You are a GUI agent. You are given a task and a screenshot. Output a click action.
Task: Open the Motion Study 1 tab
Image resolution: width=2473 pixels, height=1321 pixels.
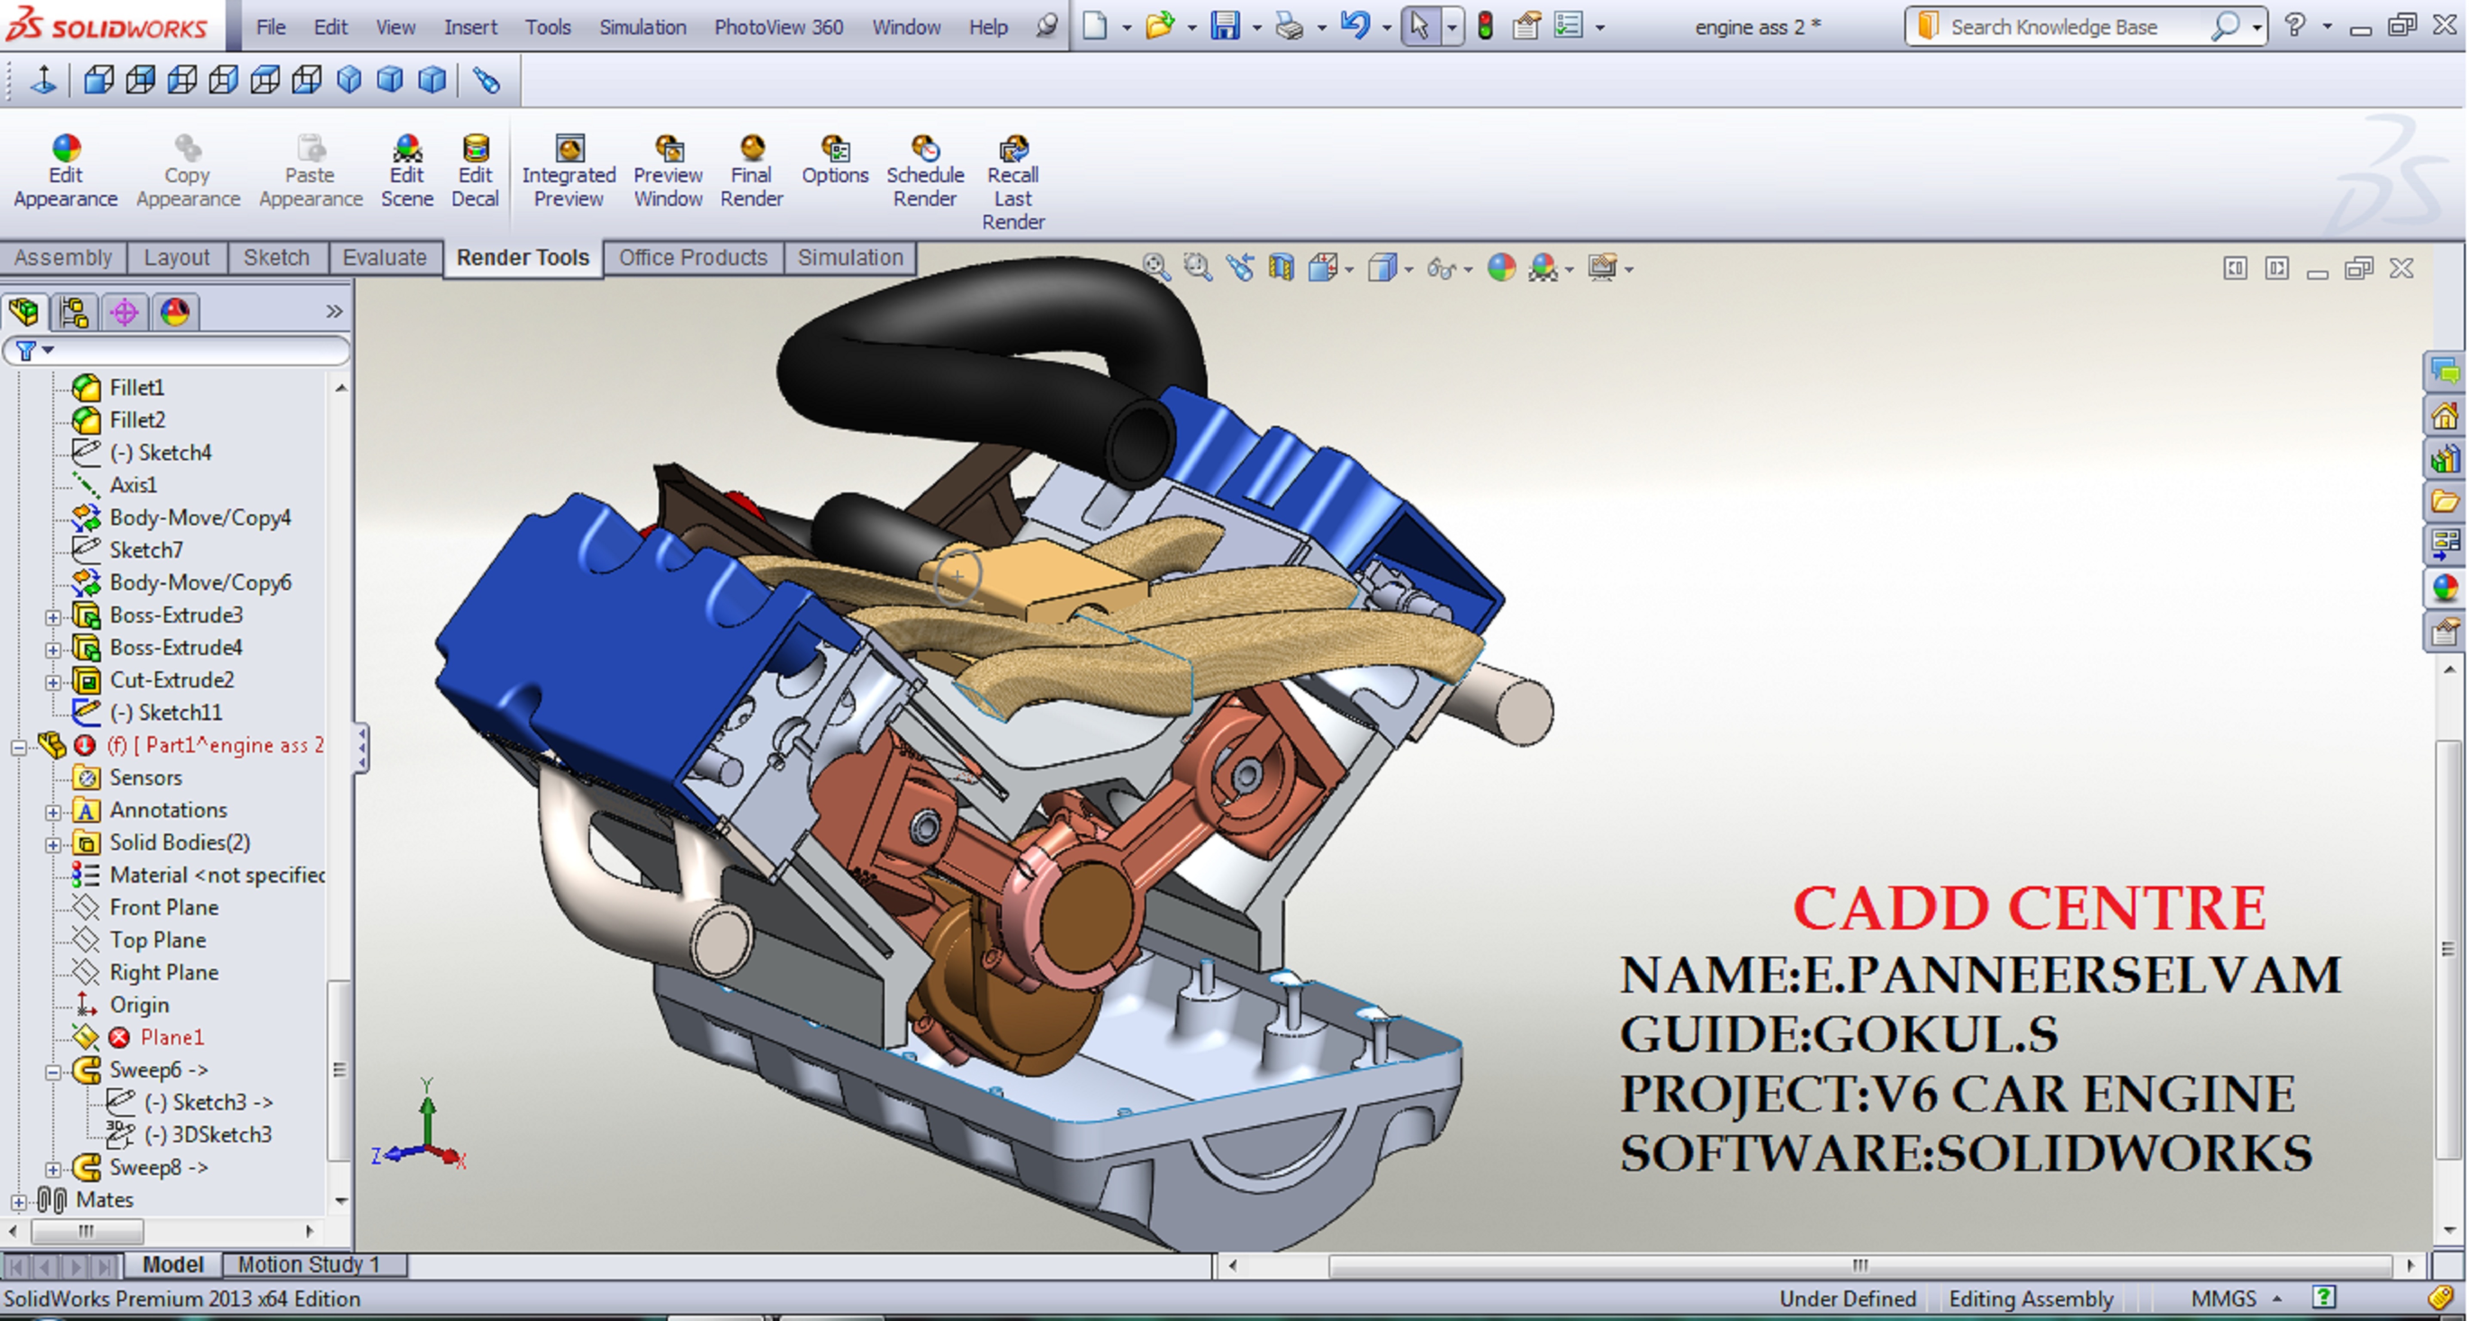tap(309, 1264)
